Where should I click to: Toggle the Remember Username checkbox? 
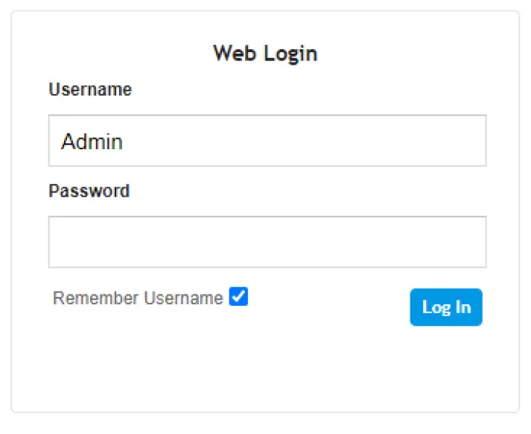pos(238,297)
